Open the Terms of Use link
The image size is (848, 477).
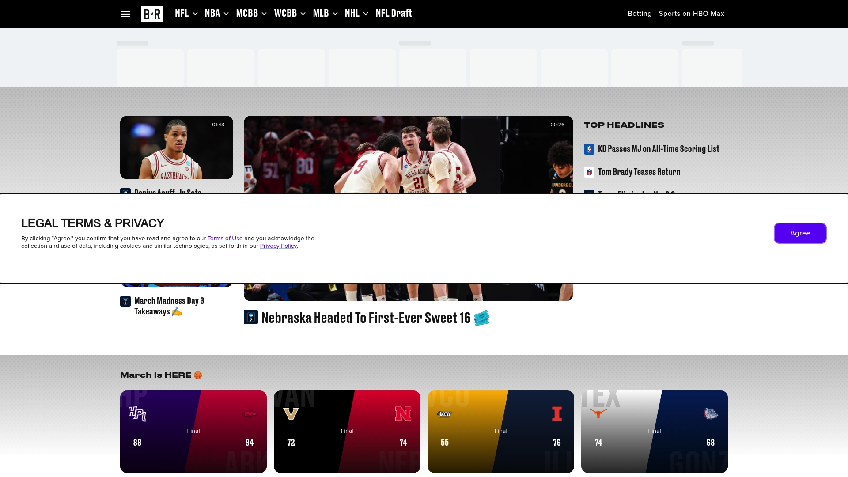[x=225, y=238]
